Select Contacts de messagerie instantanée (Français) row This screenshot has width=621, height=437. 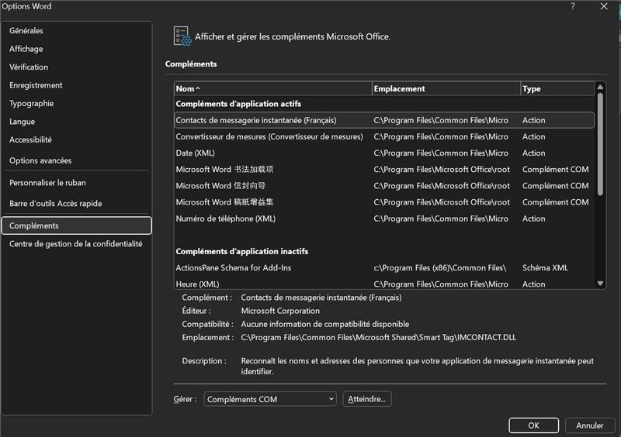[x=384, y=120]
